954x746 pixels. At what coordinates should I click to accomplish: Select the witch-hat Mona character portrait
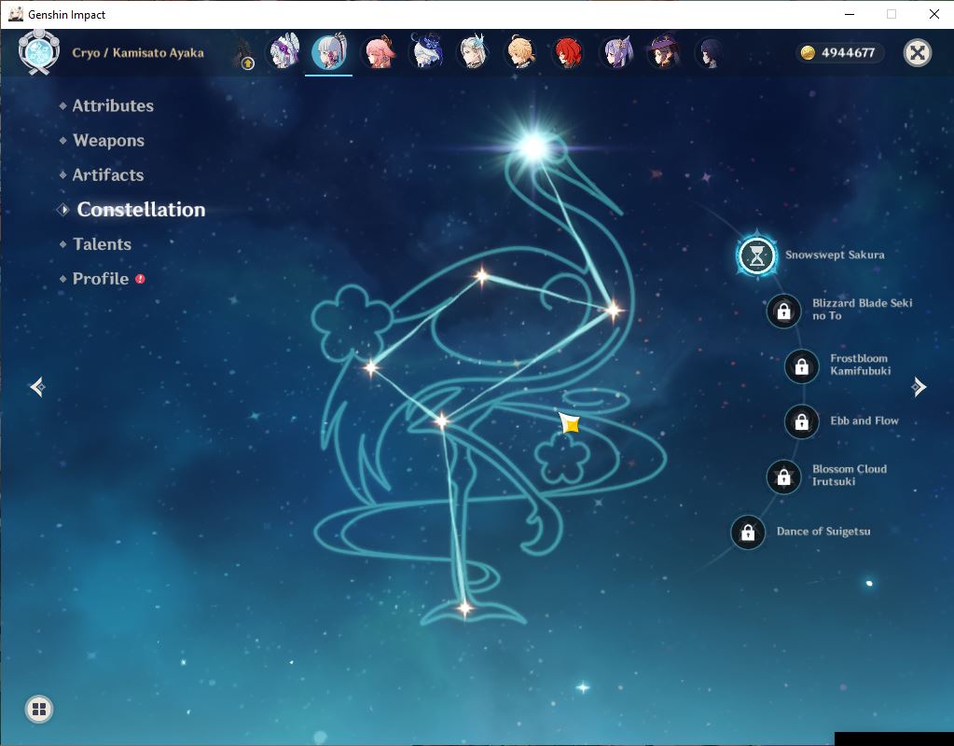664,52
